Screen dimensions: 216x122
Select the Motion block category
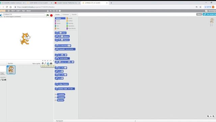[x=60, y=18]
